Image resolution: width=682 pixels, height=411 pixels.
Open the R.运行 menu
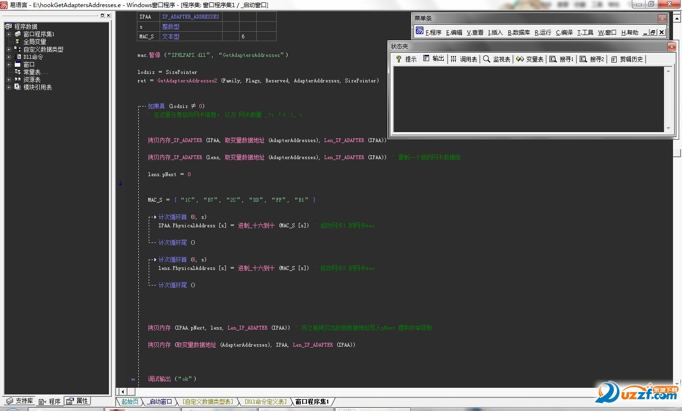click(543, 33)
